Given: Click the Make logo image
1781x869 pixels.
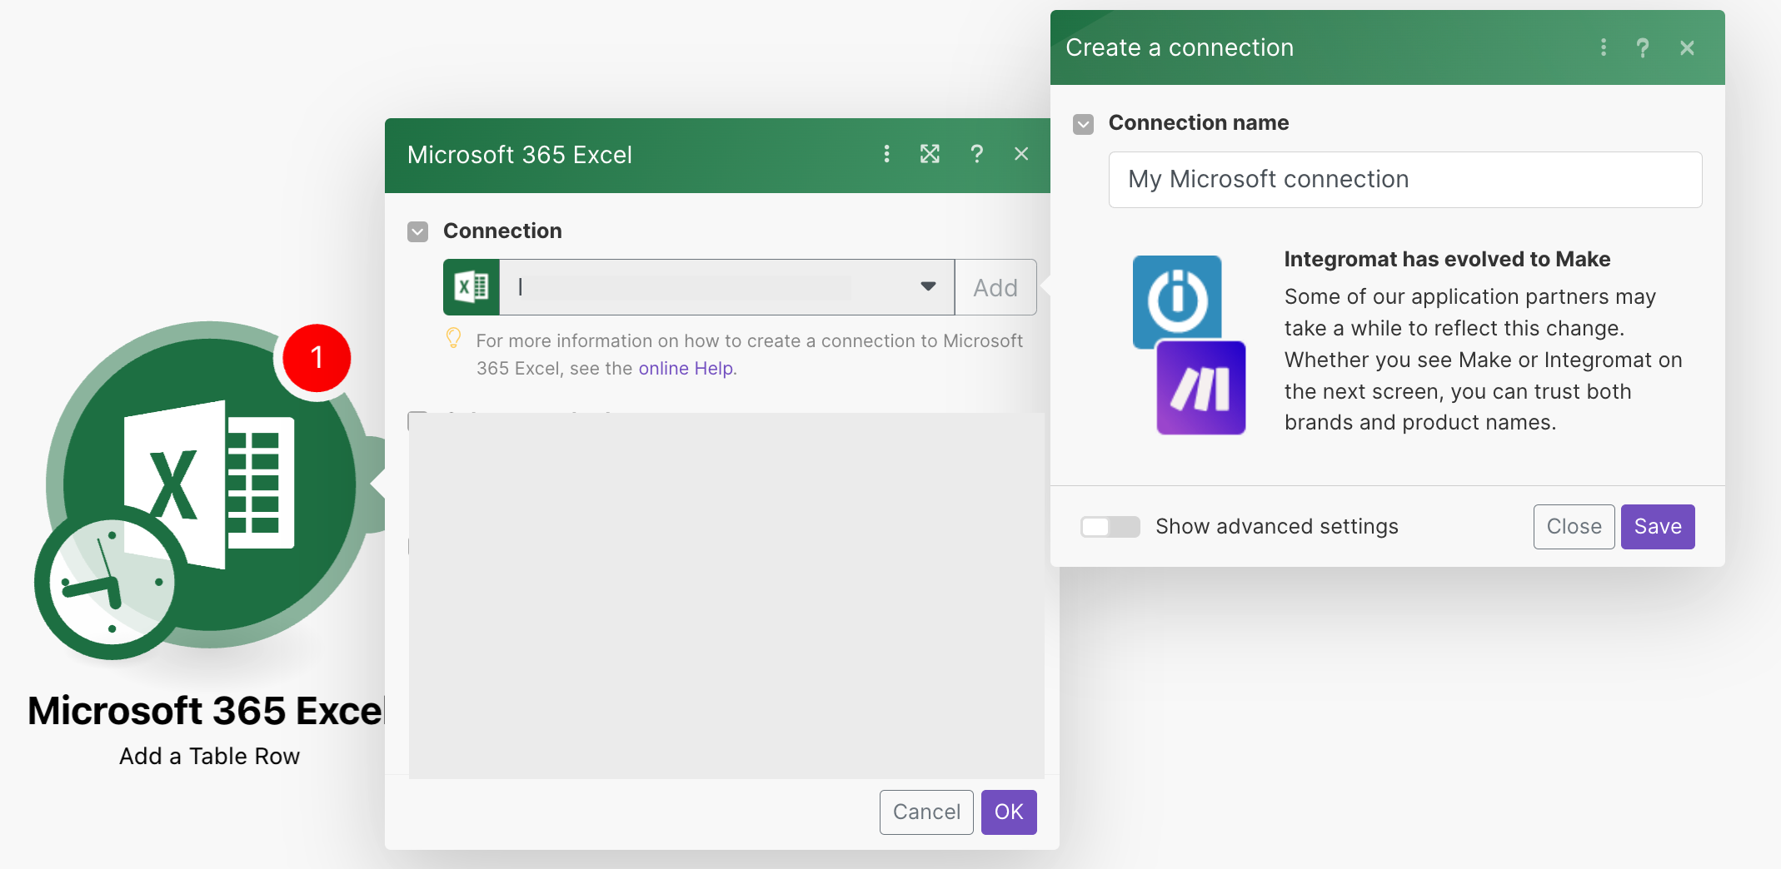Looking at the screenshot, I should (x=1201, y=388).
